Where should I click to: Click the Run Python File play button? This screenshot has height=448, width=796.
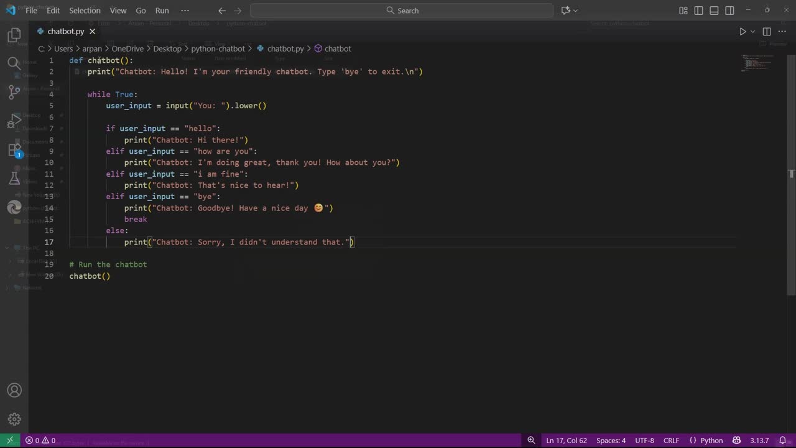(743, 31)
